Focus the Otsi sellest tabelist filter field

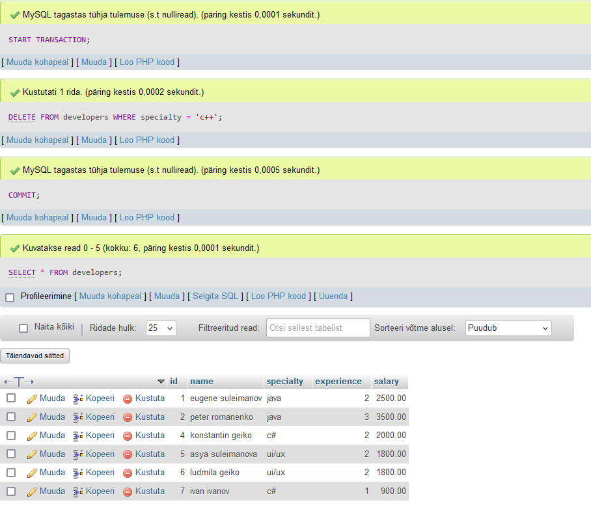pos(318,328)
